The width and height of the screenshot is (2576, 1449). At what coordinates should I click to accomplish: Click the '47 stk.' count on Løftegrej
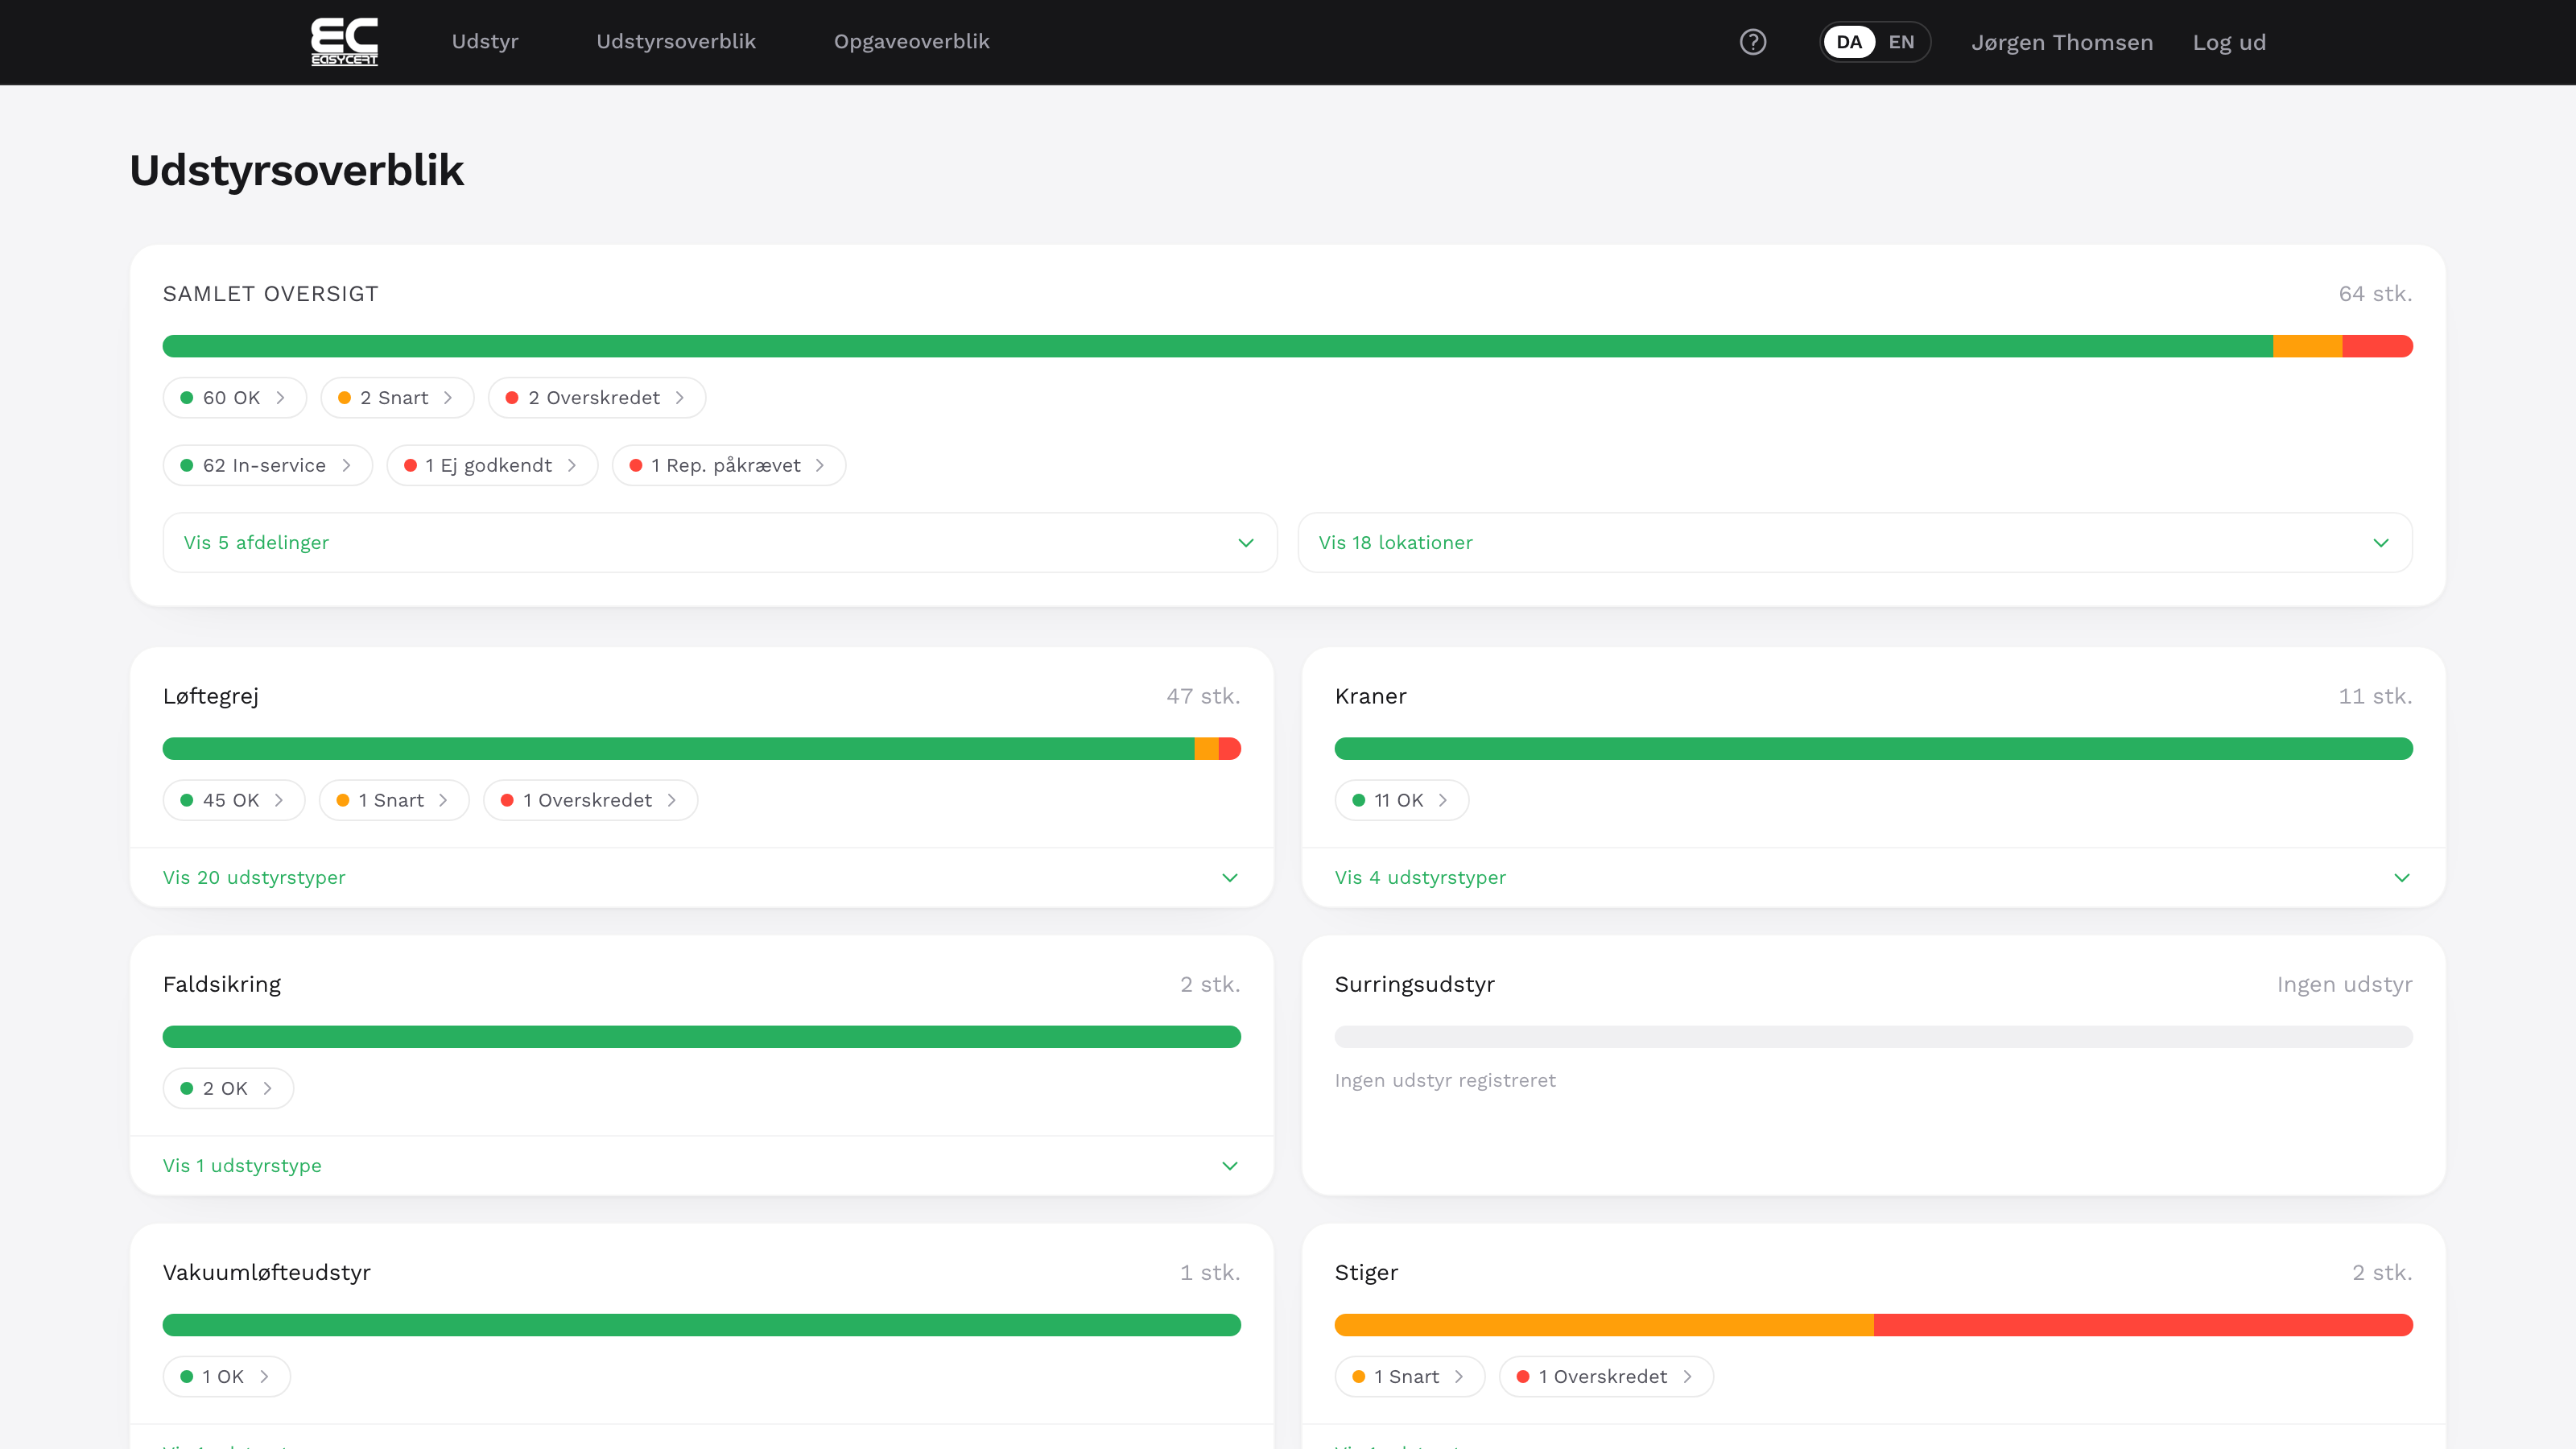(1203, 697)
